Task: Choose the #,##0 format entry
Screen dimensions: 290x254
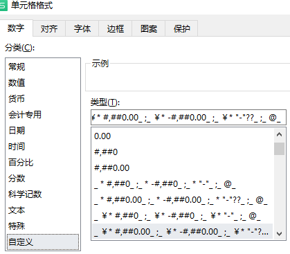Action: (x=182, y=152)
